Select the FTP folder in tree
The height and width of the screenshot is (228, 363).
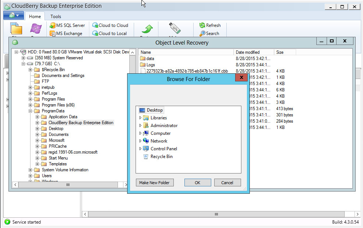(x=46, y=81)
